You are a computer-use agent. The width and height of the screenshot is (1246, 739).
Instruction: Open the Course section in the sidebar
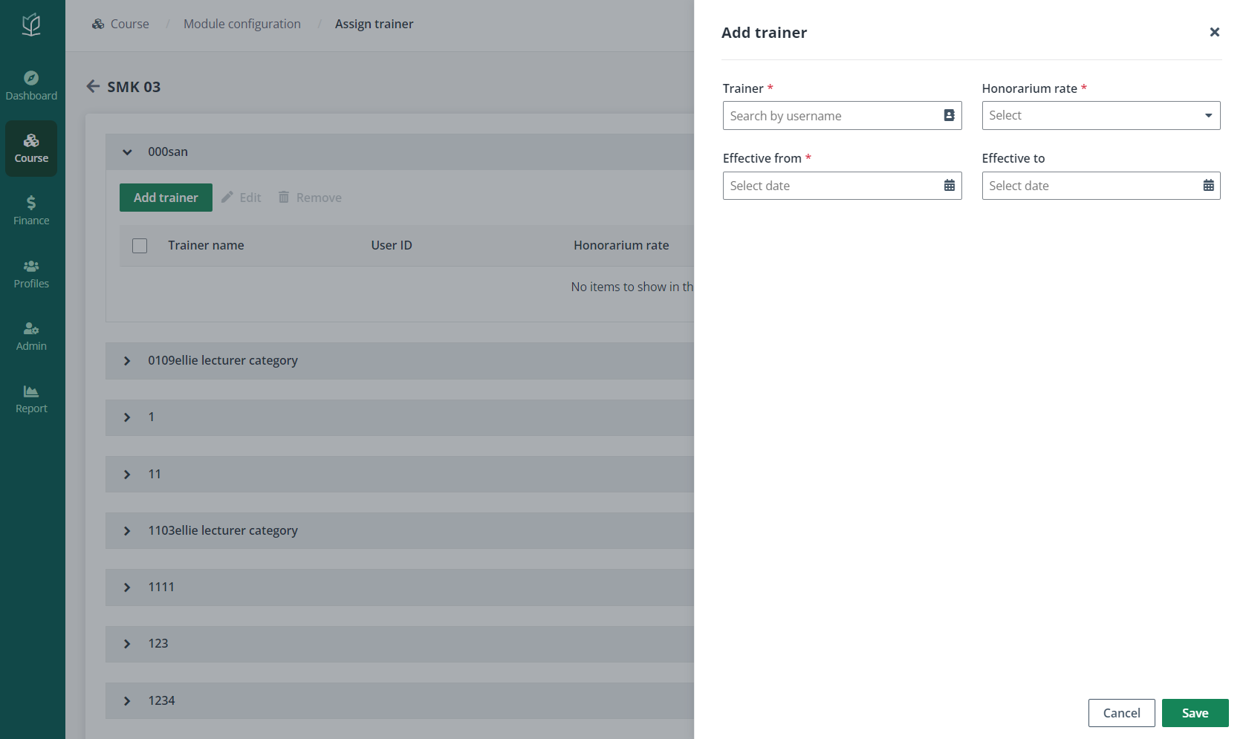[x=31, y=149]
